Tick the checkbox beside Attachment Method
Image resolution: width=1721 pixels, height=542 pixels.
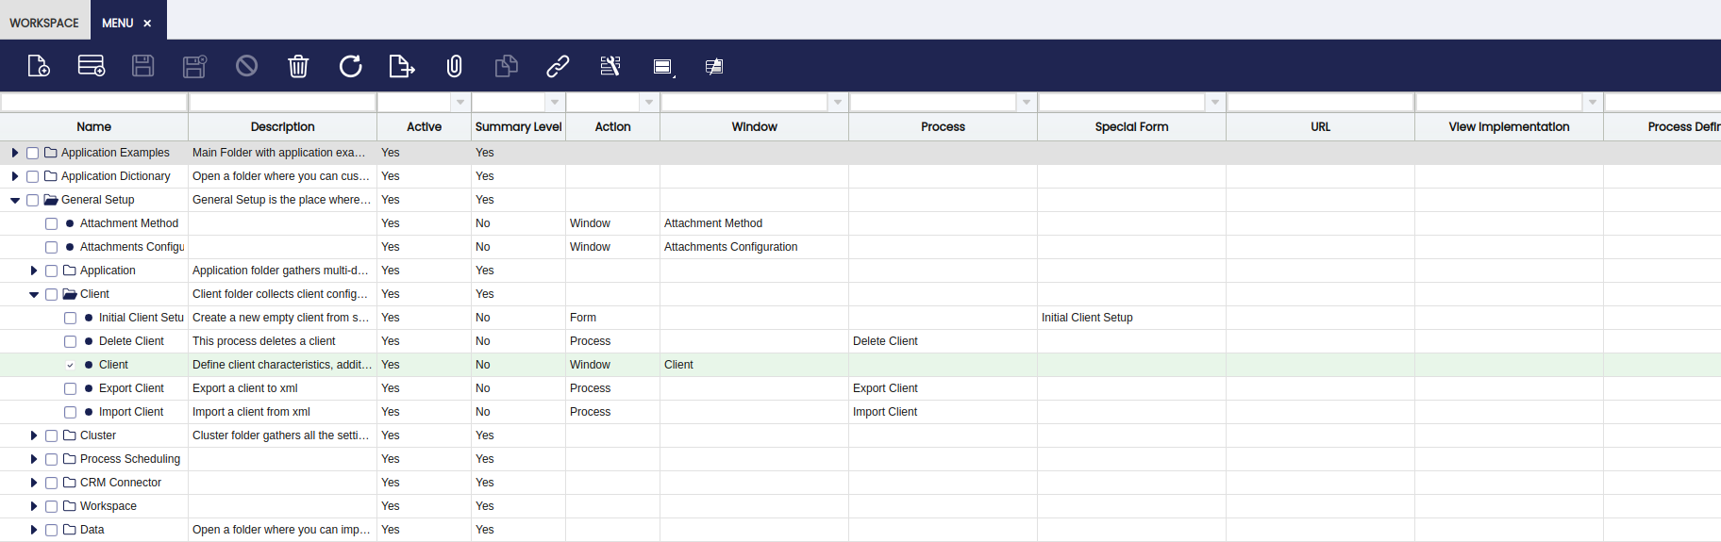[52, 223]
